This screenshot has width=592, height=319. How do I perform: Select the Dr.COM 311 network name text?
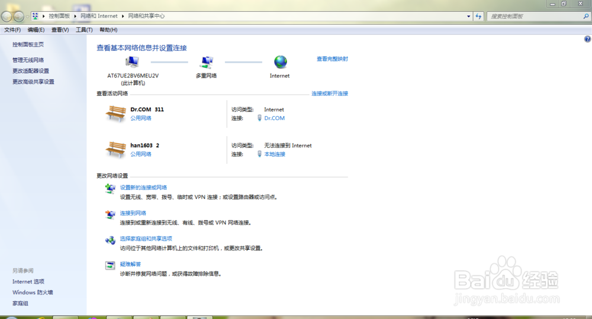[x=147, y=109]
